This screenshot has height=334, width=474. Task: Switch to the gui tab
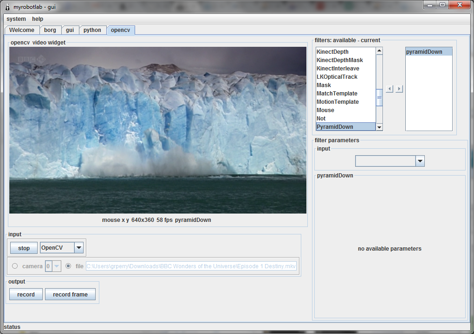pos(70,30)
